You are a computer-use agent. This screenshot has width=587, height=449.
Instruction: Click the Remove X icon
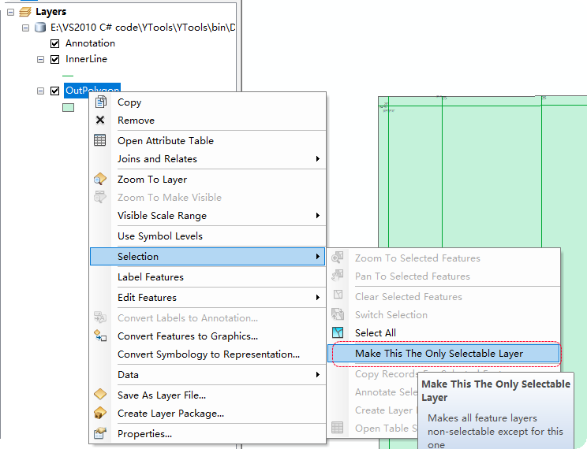pyautogui.click(x=100, y=121)
